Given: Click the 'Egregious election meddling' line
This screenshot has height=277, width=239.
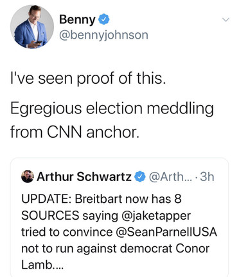Looking at the screenshot, I should click(x=112, y=109).
